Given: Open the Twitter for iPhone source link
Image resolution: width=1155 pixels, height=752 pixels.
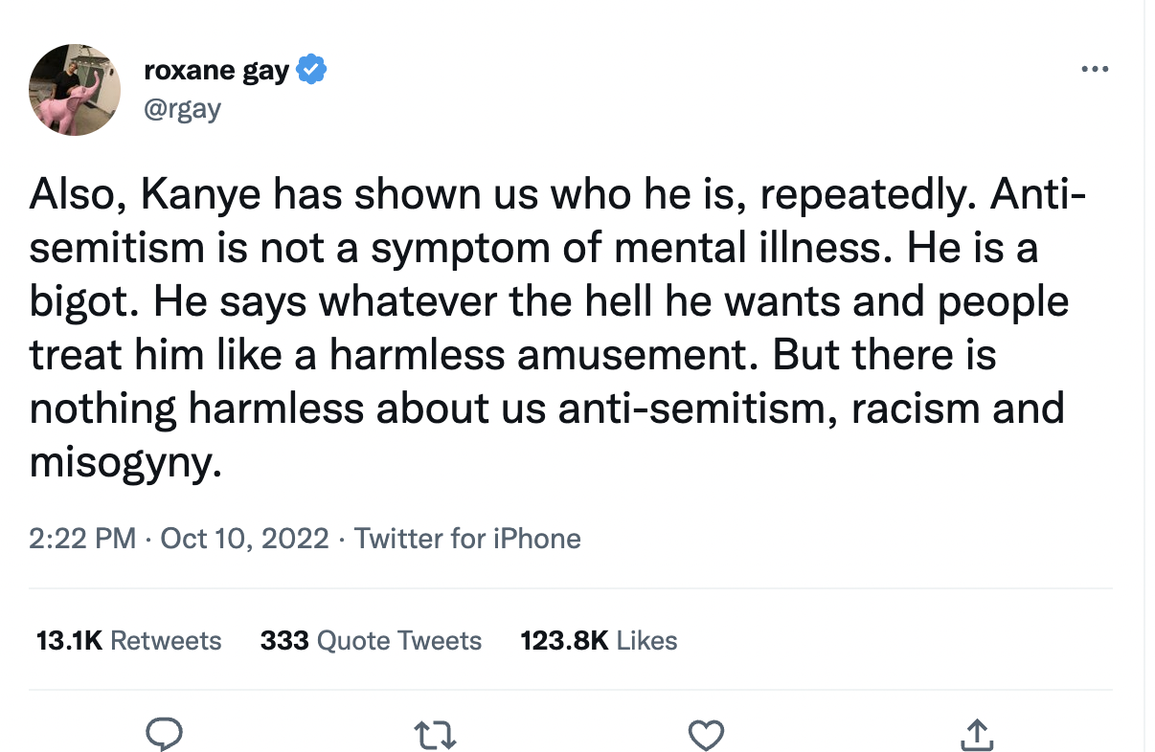Looking at the screenshot, I should (x=467, y=539).
